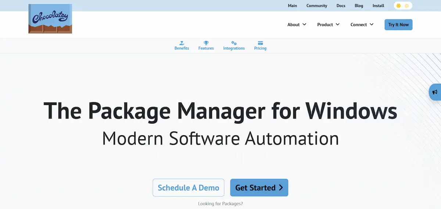Select the sun light-theme option
Viewport: 441px width, 209px height.
click(x=398, y=6)
